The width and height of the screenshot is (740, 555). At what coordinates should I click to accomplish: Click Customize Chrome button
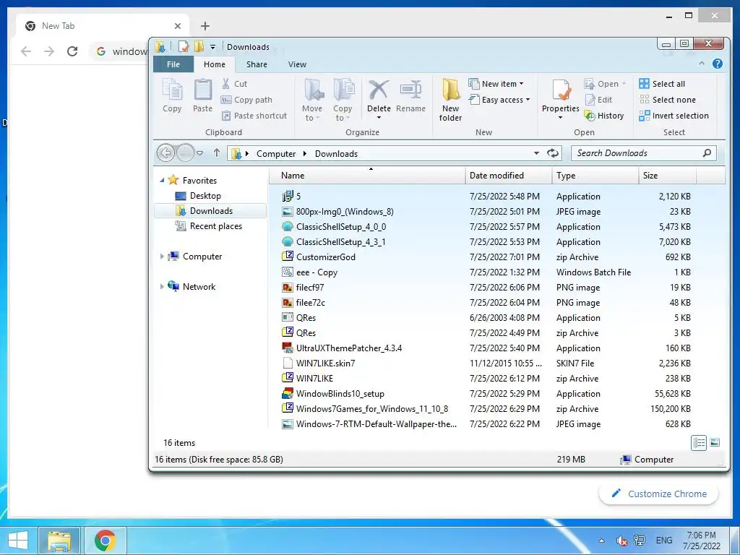(659, 494)
